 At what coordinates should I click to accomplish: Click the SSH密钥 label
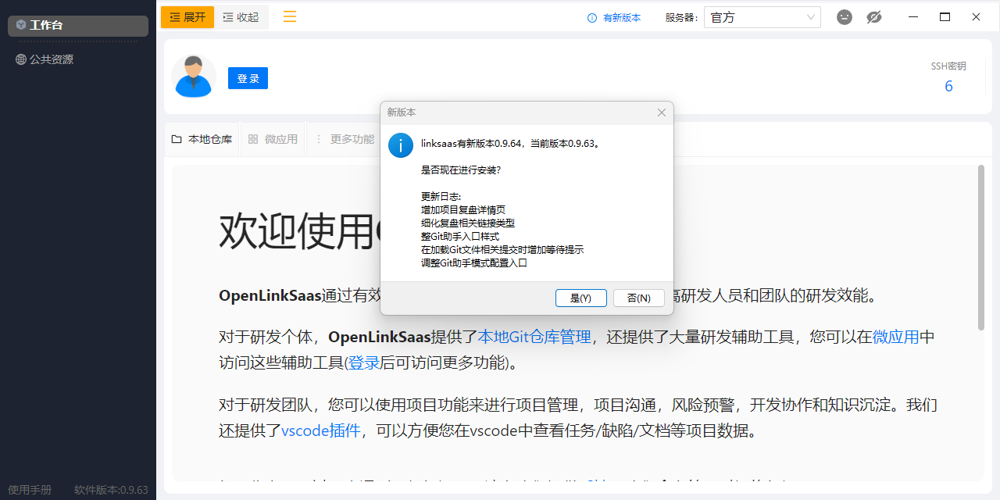[x=948, y=66]
